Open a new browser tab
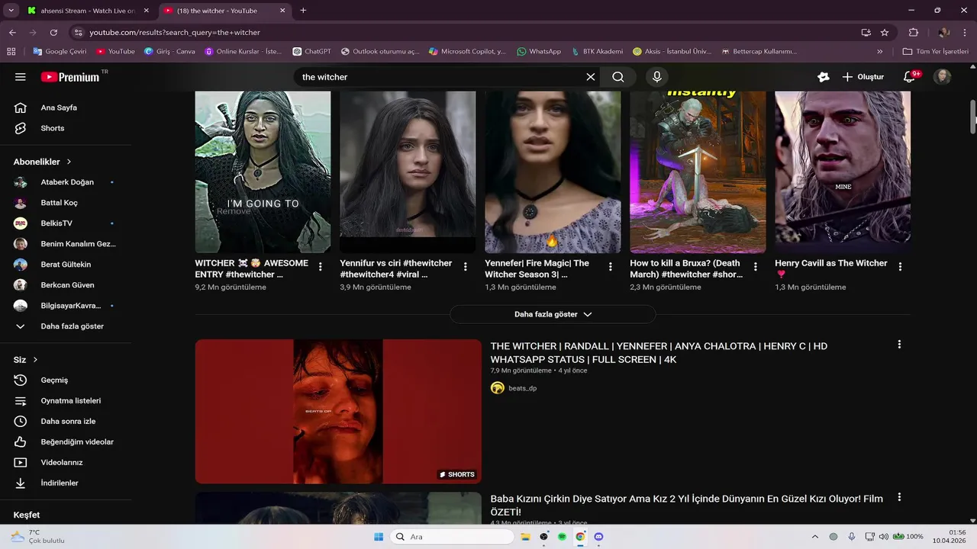977x549 pixels. pos(303,11)
